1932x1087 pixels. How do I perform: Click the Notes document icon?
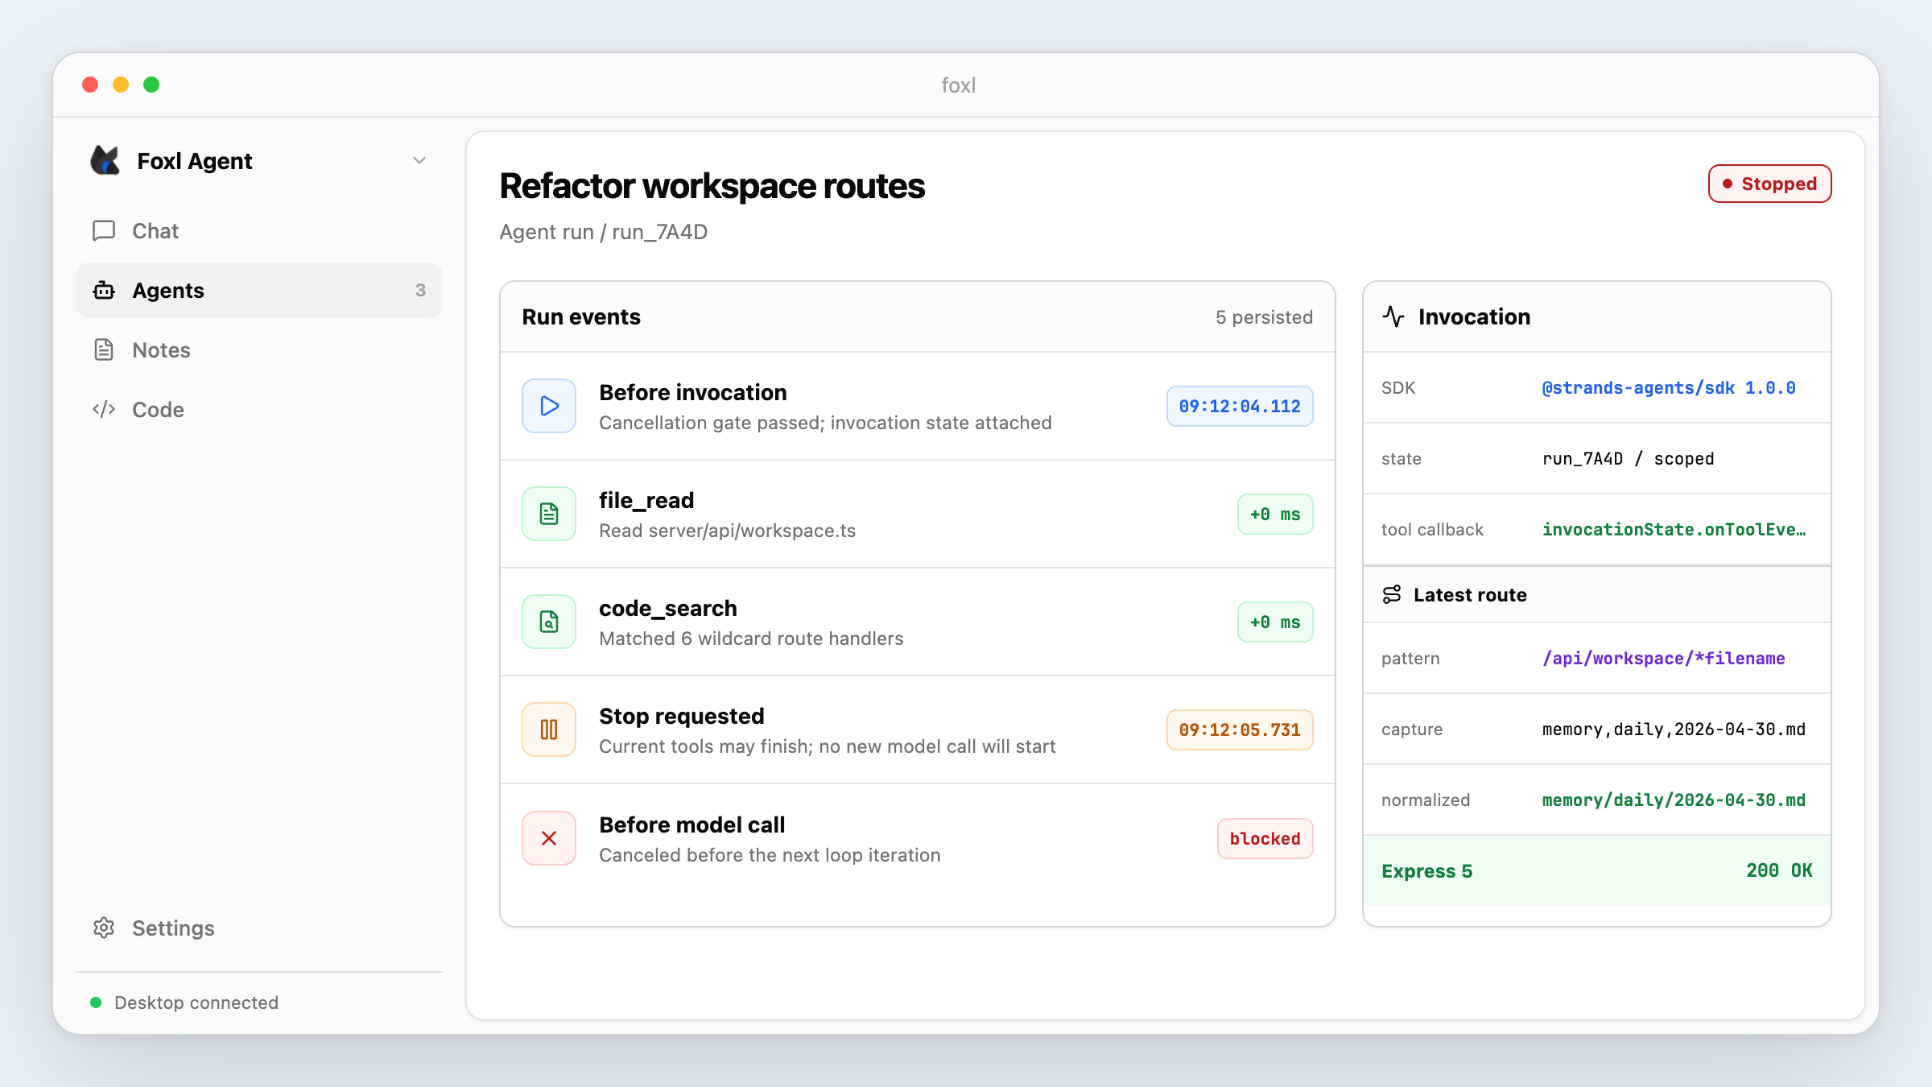pos(104,349)
